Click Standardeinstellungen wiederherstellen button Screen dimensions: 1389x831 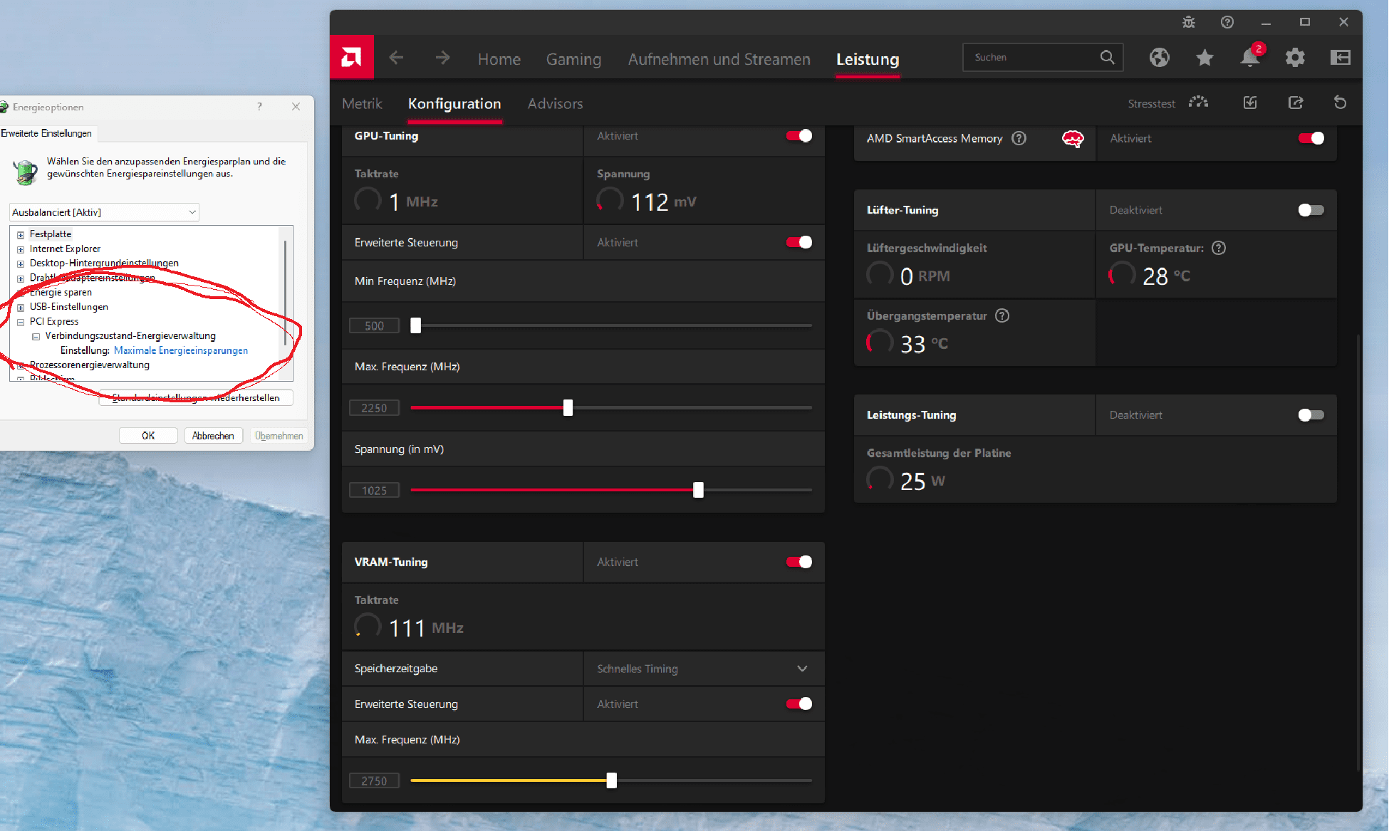coord(196,398)
